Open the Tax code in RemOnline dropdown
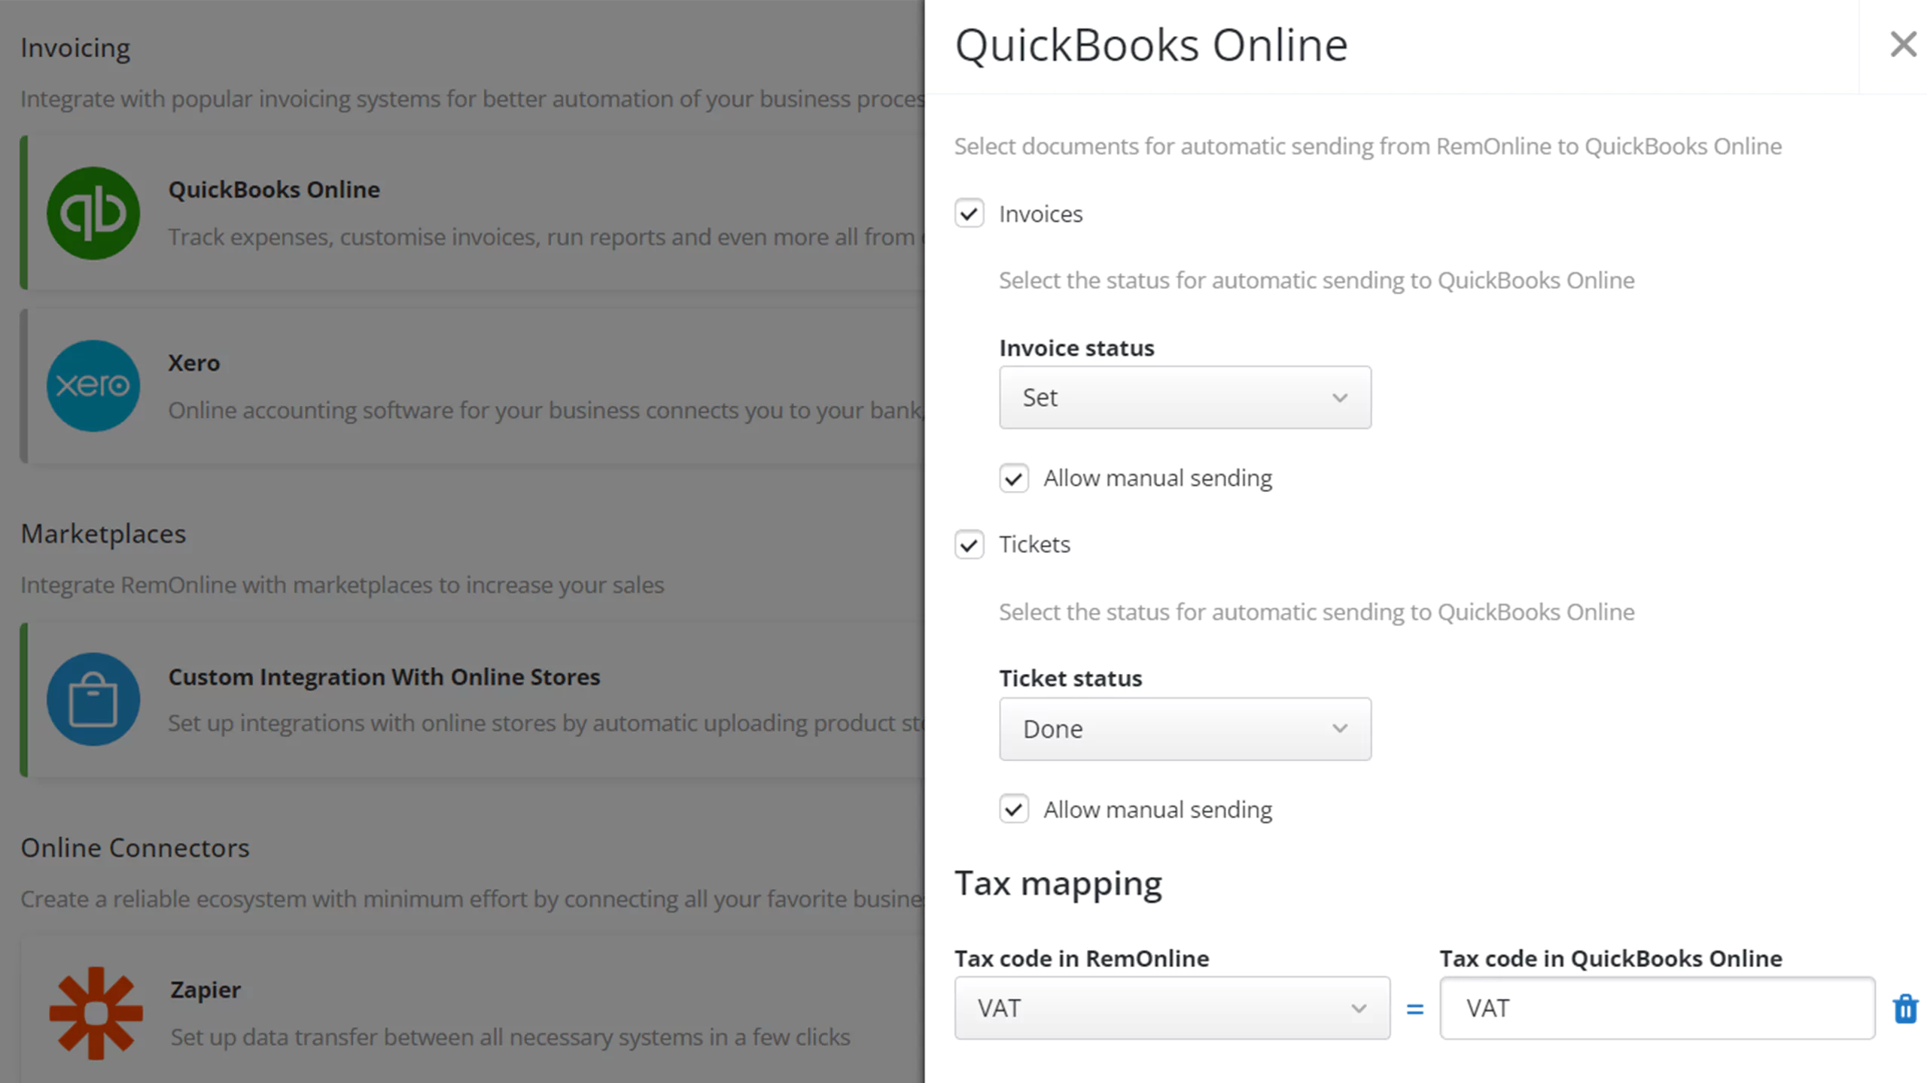This screenshot has height=1083, width=1927. pos(1172,1008)
